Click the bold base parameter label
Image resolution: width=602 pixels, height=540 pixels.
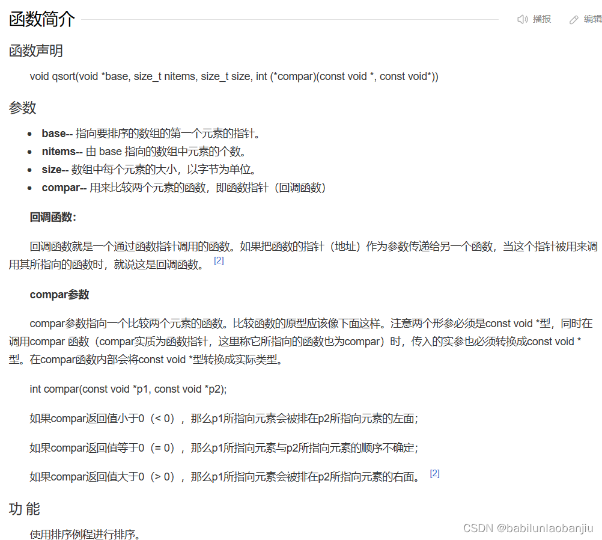(52, 133)
